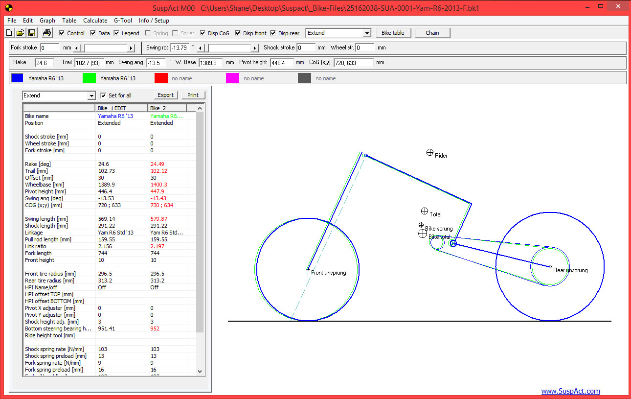The height and width of the screenshot is (399, 631).
Task: Click the Chain button
Action: [x=432, y=33]
